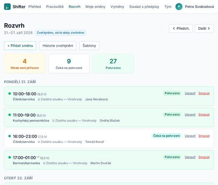
Task: Filter by Nikdo není přiřazen card
Action: 25,64
